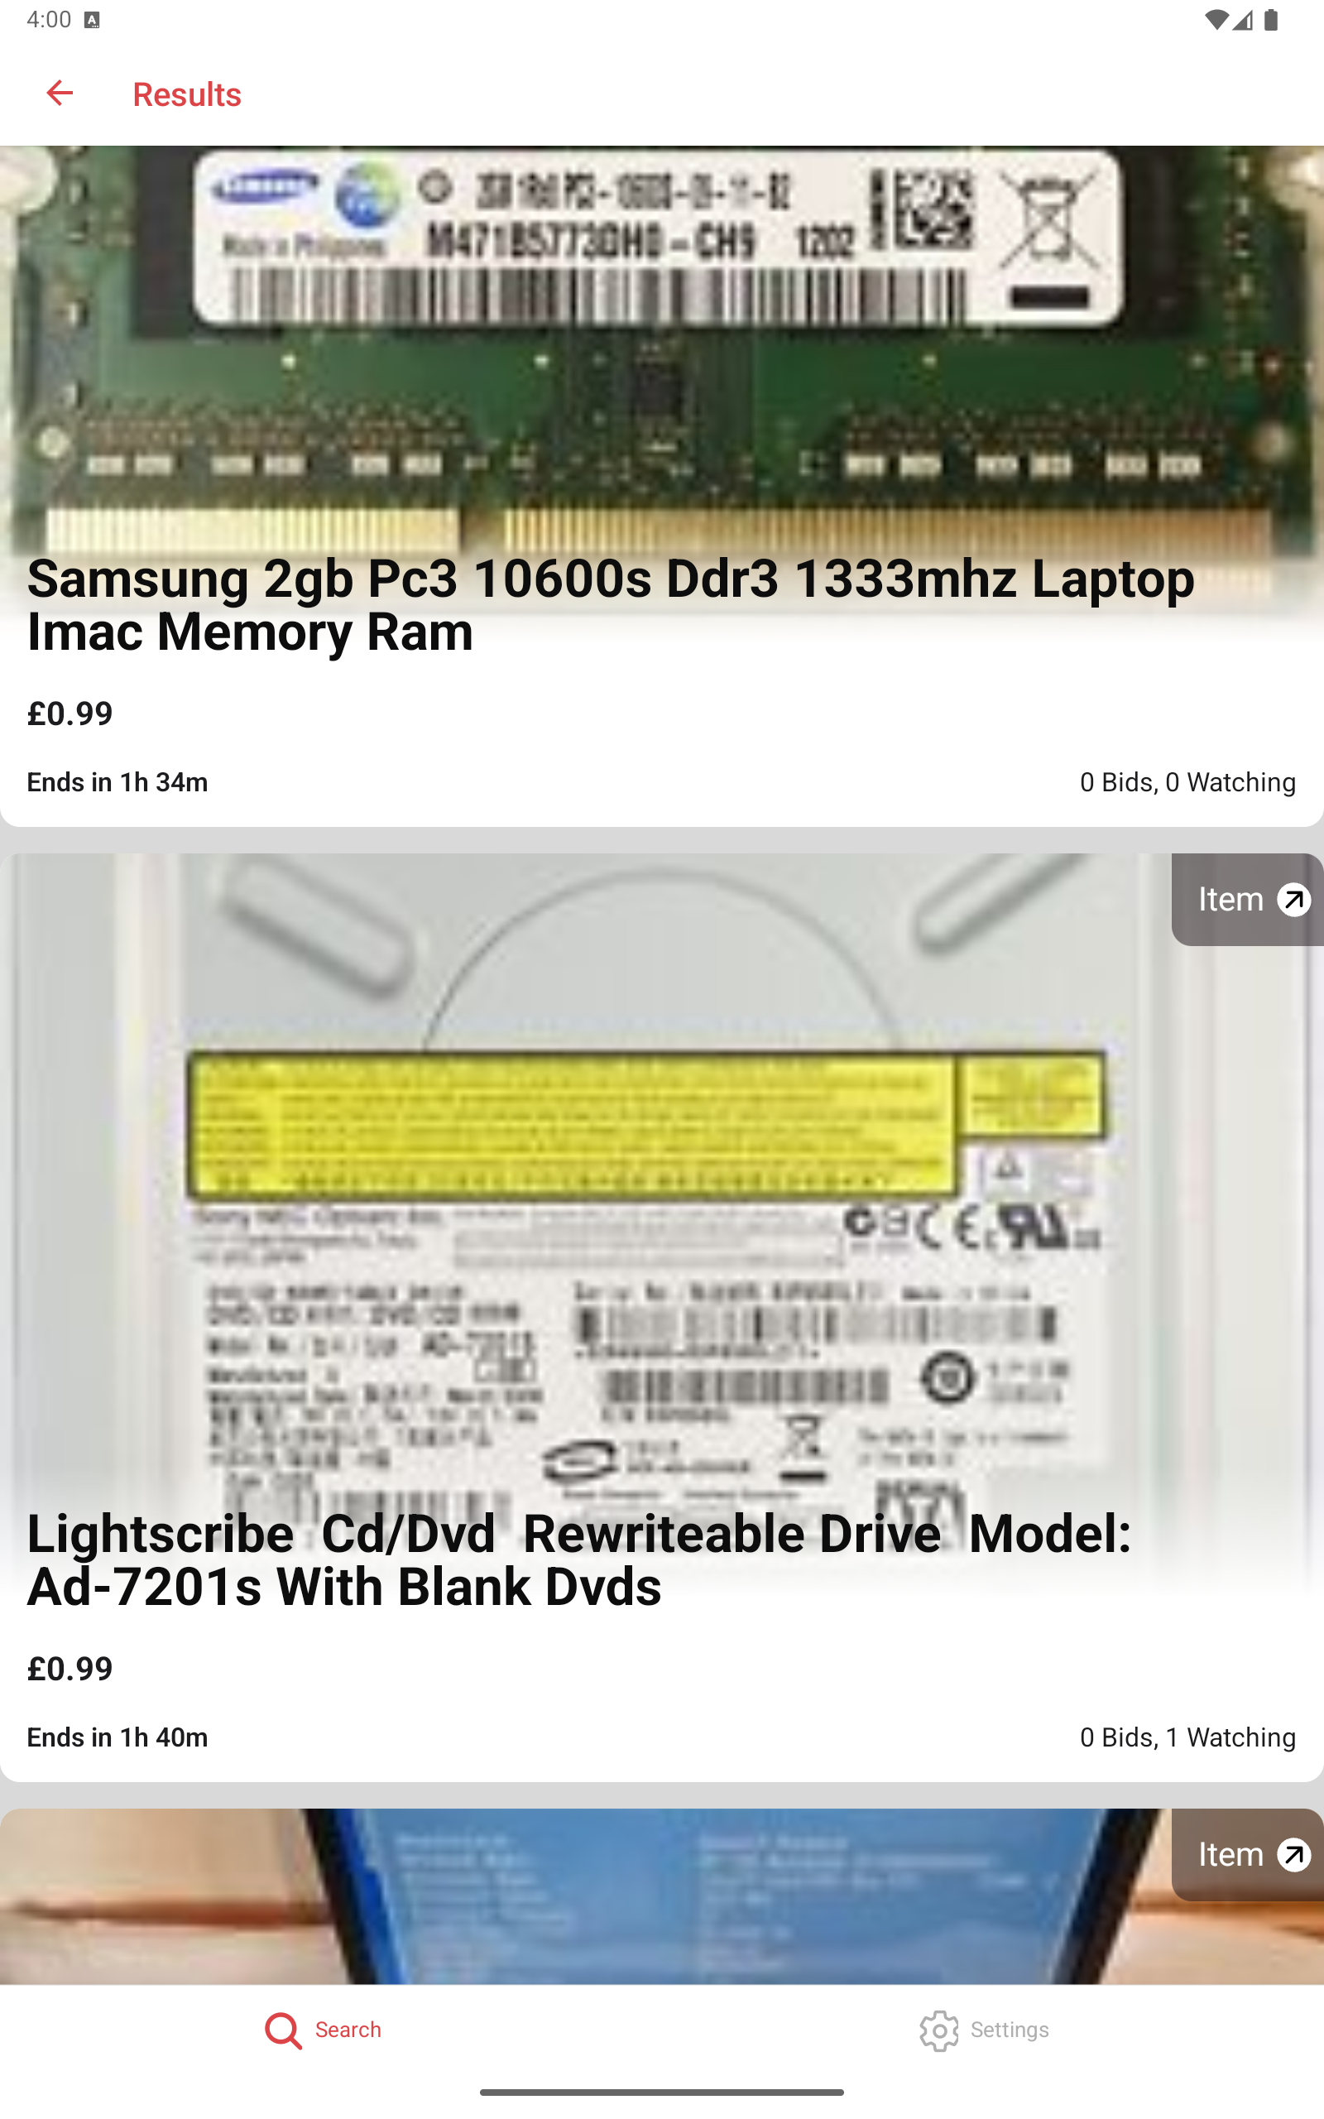1324x2119 pixels.
Task: Tap the Wi-Fi status icon
Action: 1216,20
